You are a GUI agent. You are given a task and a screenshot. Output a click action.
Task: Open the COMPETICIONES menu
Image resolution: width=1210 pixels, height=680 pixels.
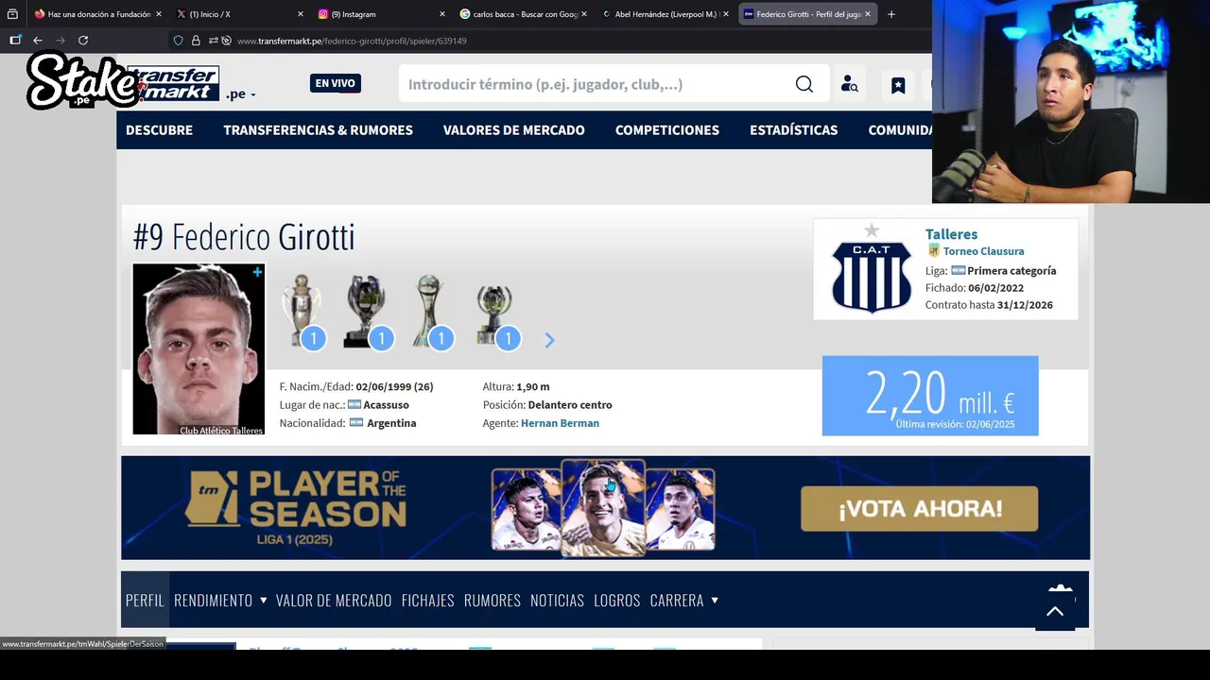(x=667, y=130)
